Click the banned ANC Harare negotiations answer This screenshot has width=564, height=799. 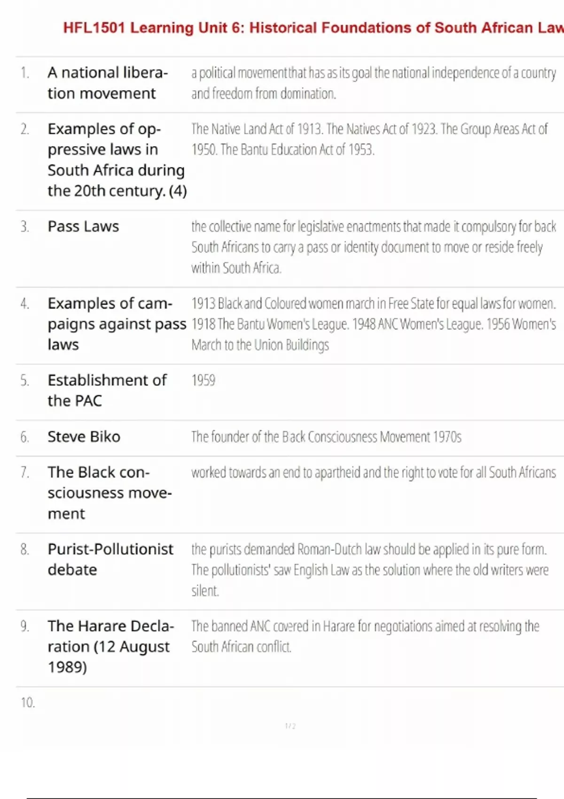[365, 636]
